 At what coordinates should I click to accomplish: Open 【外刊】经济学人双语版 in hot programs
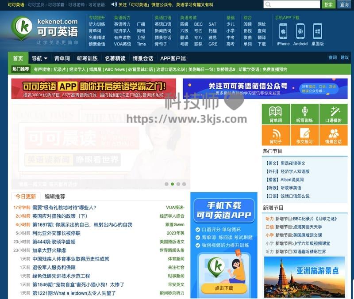[x=287, y=171]
